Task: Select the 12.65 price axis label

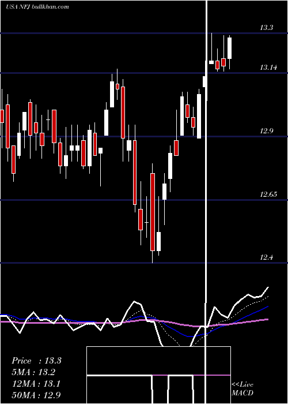Action: (268, 194)
